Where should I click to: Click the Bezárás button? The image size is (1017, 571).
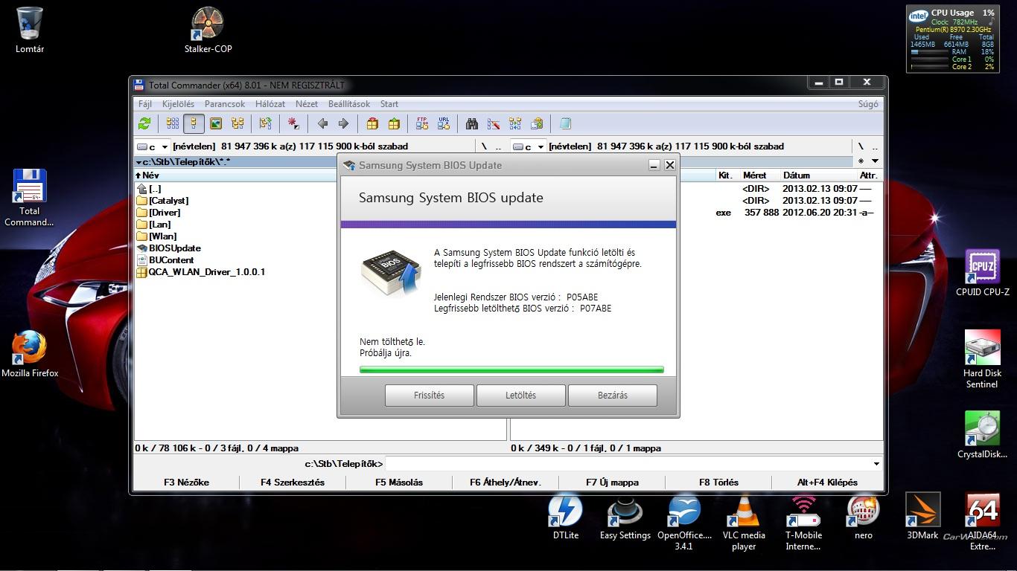613,396
